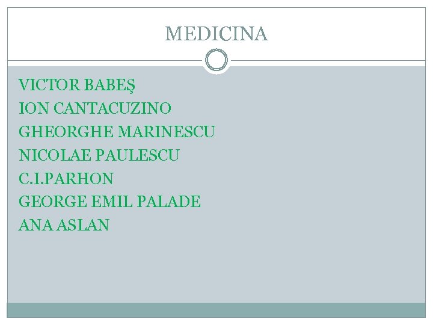Click the dark teal bar at slide bottom

[216, 310]
